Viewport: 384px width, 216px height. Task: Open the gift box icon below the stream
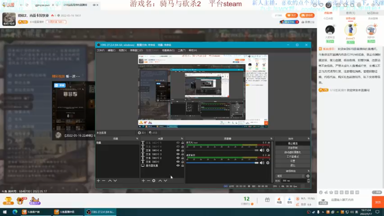coord(267,200)
